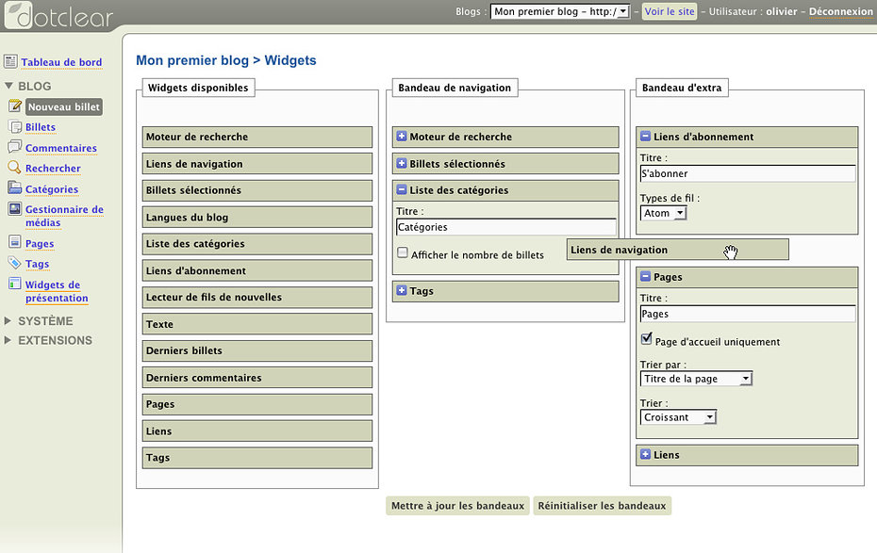Enable Afficher le nombre de billets checkbox
This screenshot has width=877, height=553.
coord(403,253)
